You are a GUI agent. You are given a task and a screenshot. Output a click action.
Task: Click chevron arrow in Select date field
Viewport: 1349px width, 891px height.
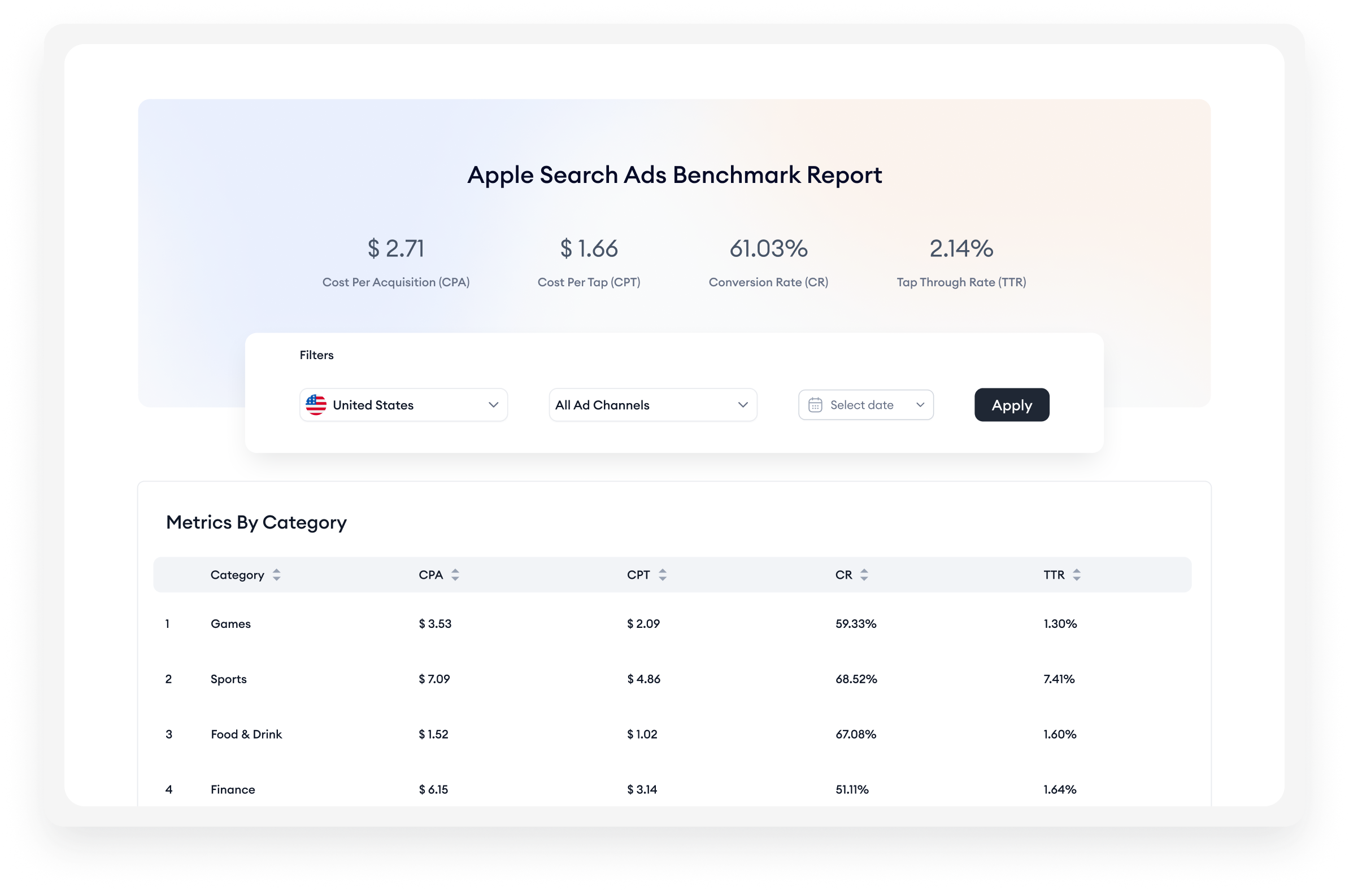point(920,405)
